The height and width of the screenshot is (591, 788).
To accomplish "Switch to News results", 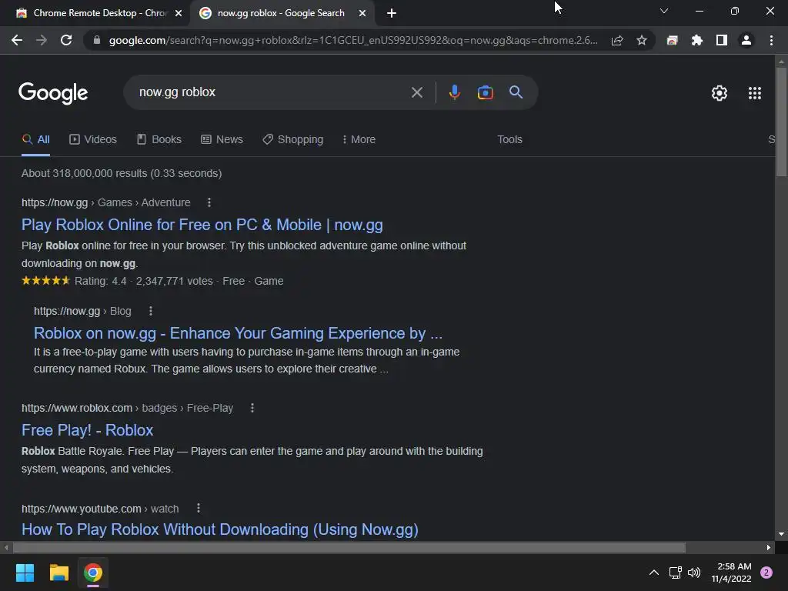I will click(x=222, y=140).
